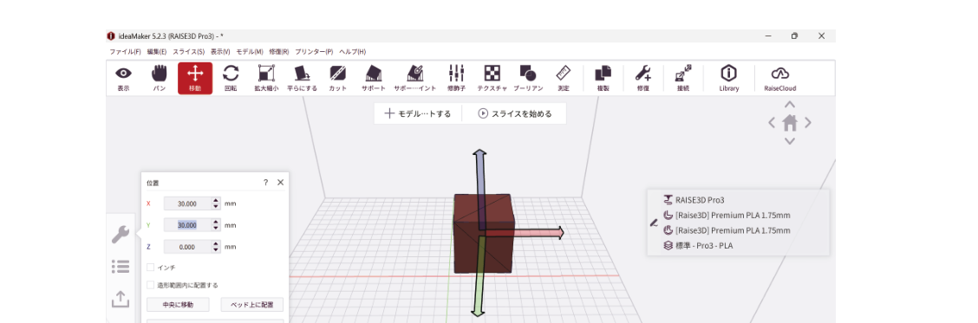Open the ヘルプ(H) menu
978x323 pixels.
pos(352,52)
